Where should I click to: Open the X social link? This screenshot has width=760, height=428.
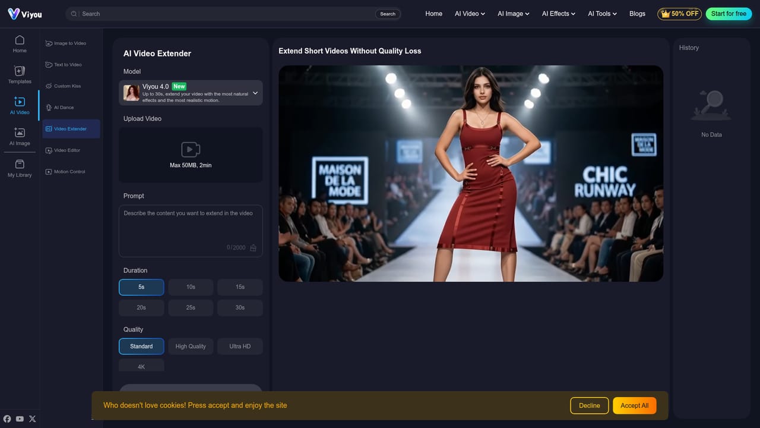pos(33,418)
